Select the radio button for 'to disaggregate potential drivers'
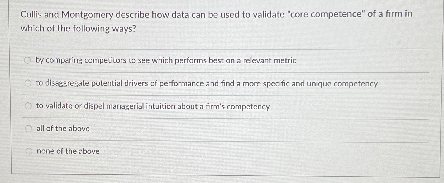 pyautogui.click(x=28, y=83)
